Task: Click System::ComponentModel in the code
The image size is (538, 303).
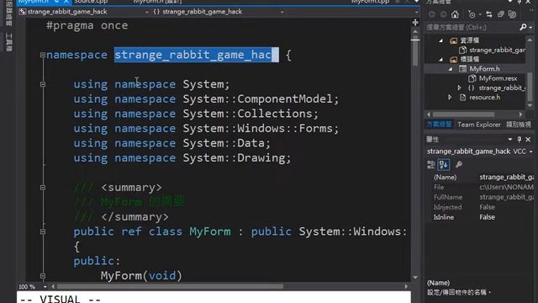Action: (258, 99)
